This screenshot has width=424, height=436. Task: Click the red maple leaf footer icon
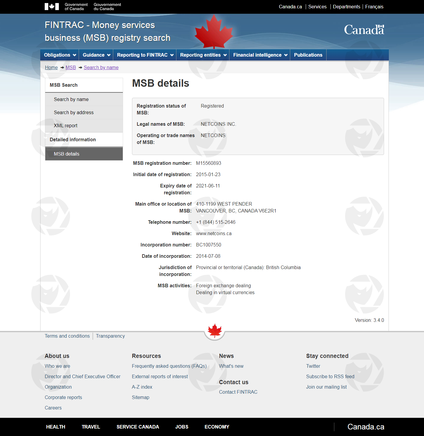(x=215, y=331)
